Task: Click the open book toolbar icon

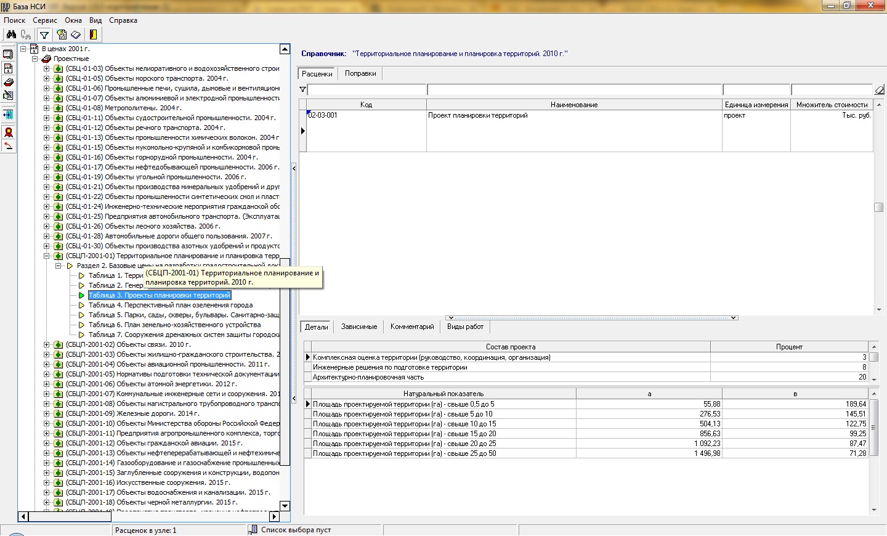Action: pos(76,35)
